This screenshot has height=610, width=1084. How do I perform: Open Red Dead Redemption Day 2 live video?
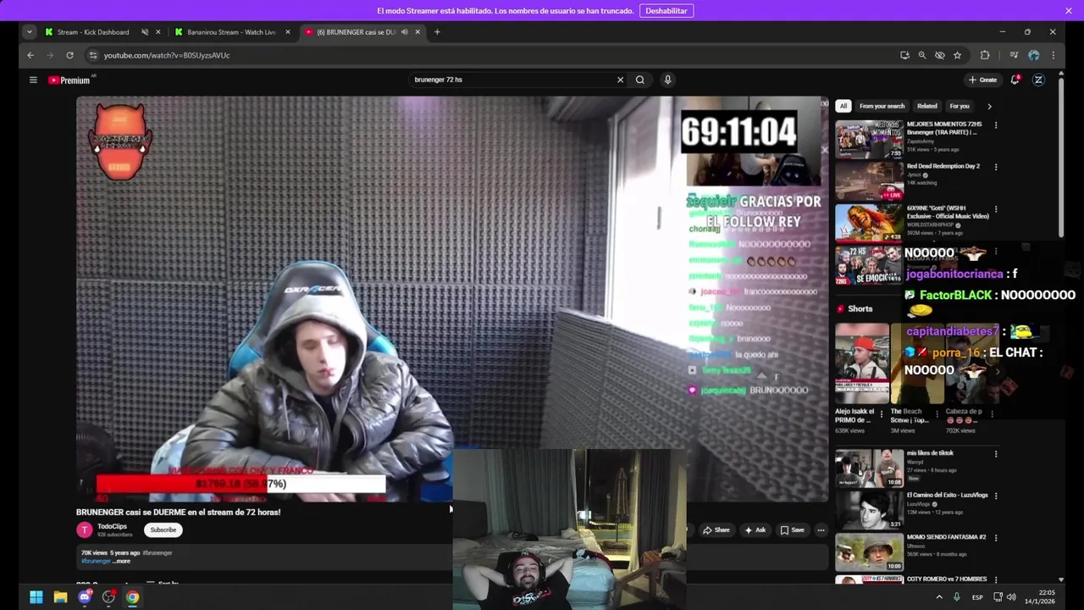pos(869,181)
